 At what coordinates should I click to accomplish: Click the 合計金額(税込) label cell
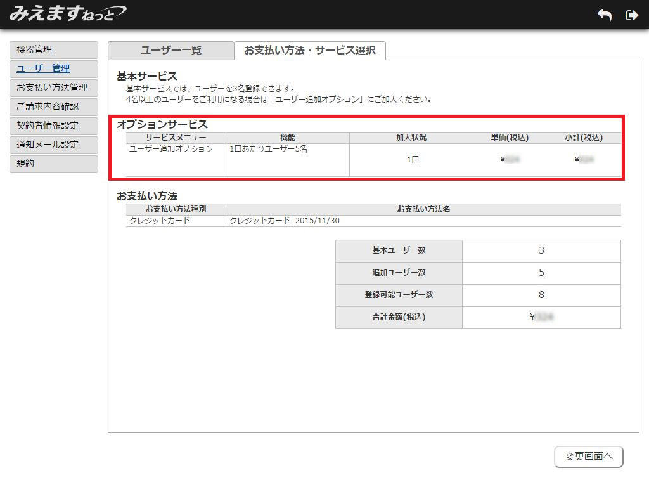pyautogui.click(x=399, y=317)
